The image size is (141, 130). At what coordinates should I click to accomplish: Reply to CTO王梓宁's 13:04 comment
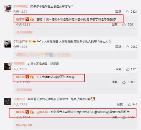[118, 47]
